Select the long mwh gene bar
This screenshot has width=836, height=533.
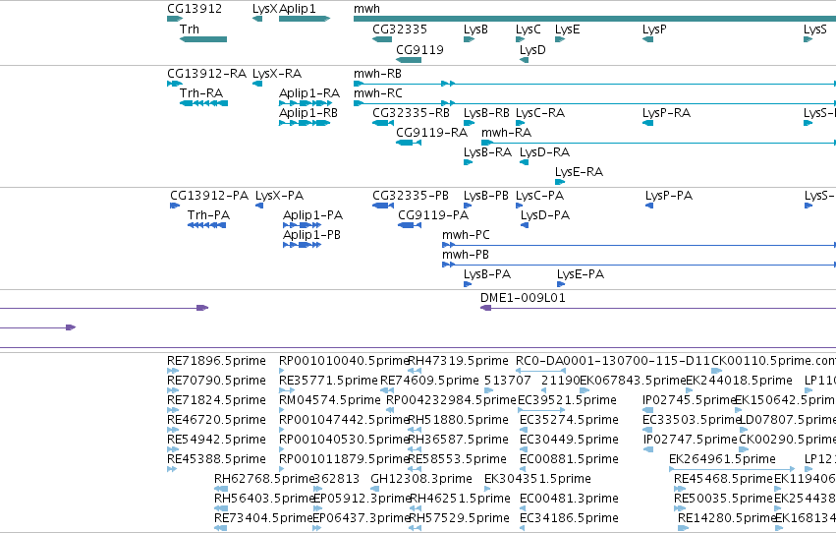click(x=594, y=19)
